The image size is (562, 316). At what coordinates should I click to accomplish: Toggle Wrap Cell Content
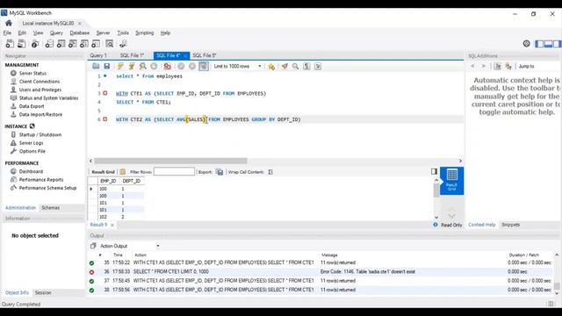[x=270, y=172]
